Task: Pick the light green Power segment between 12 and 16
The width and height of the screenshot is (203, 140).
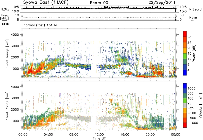Action: pos(185,56)
